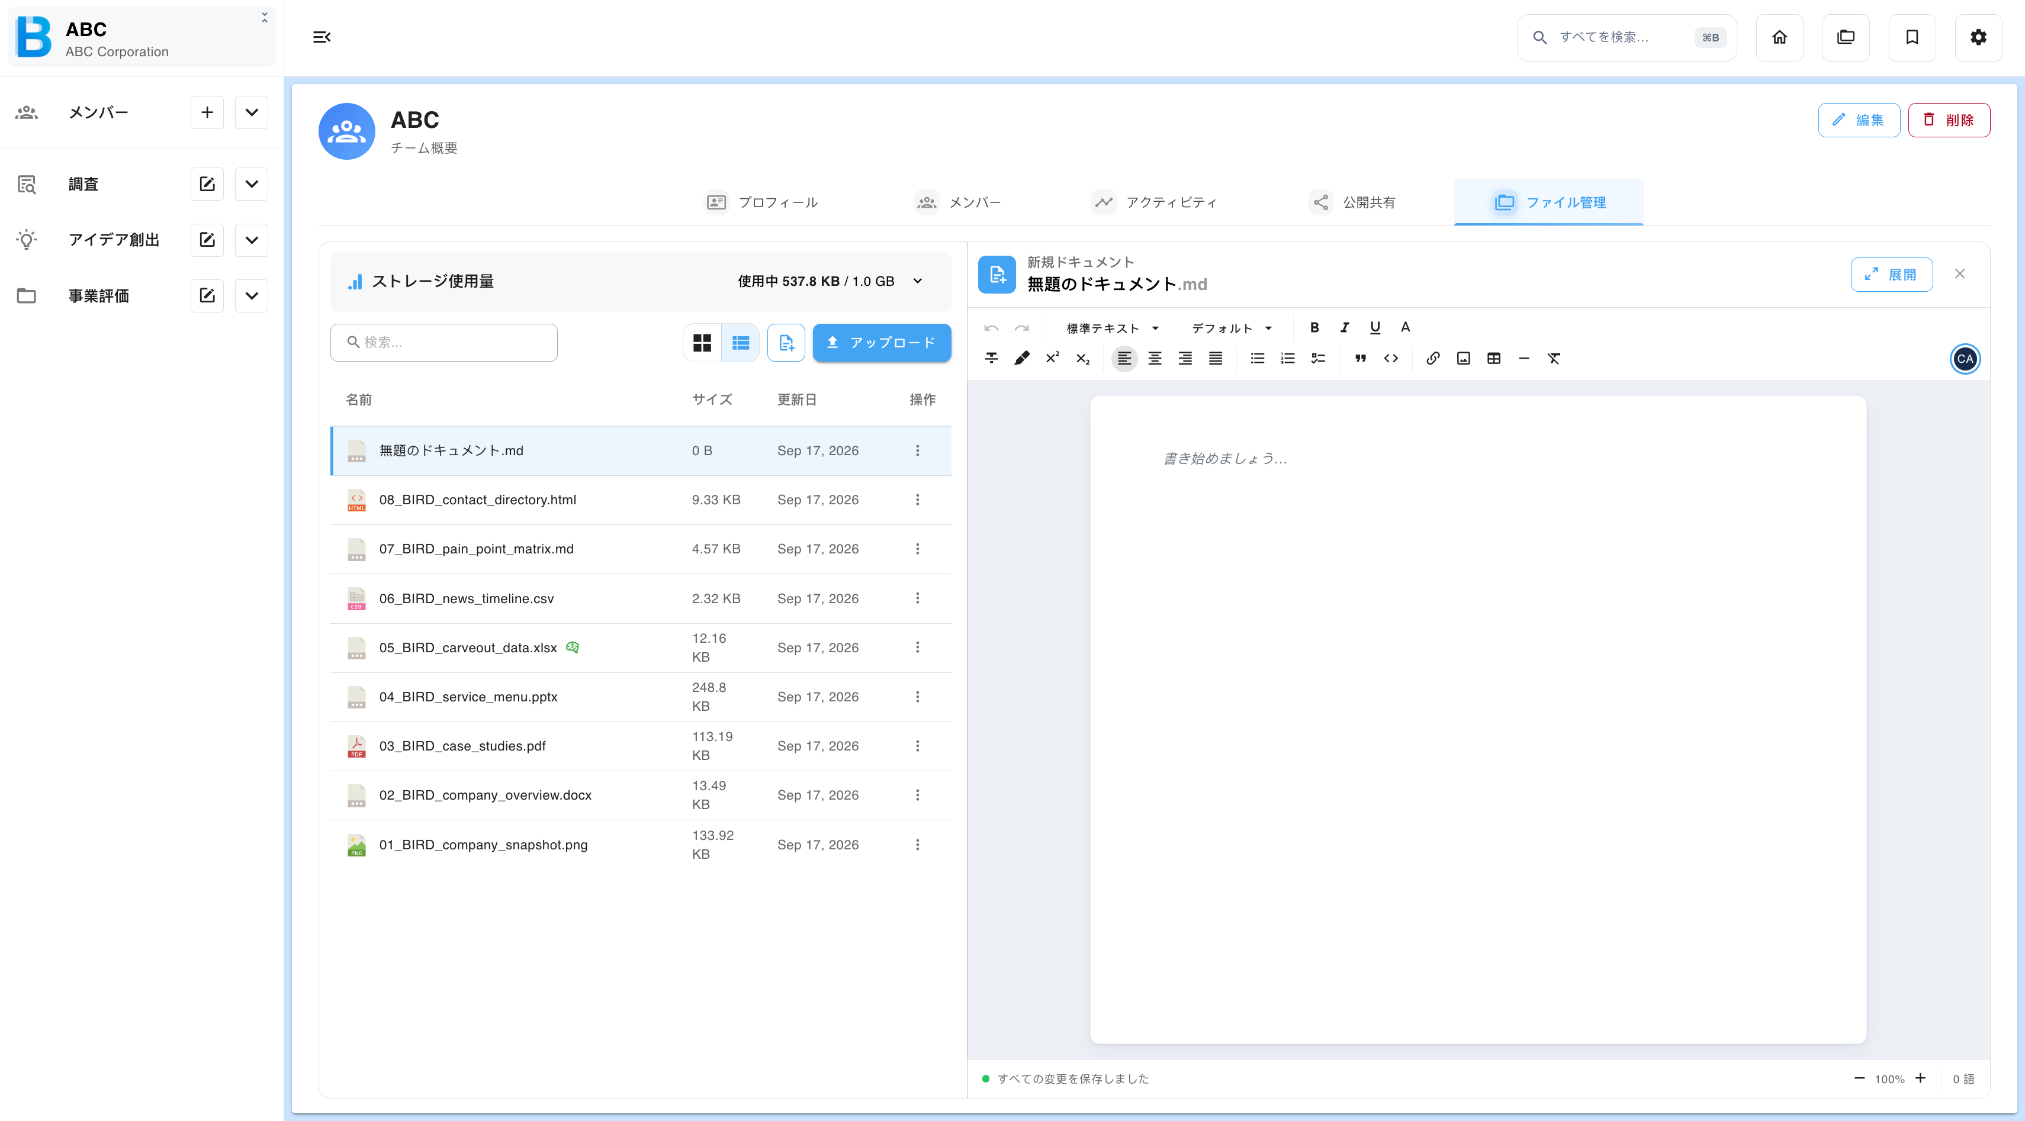
Task: Go to home page
Action: 1780,37
